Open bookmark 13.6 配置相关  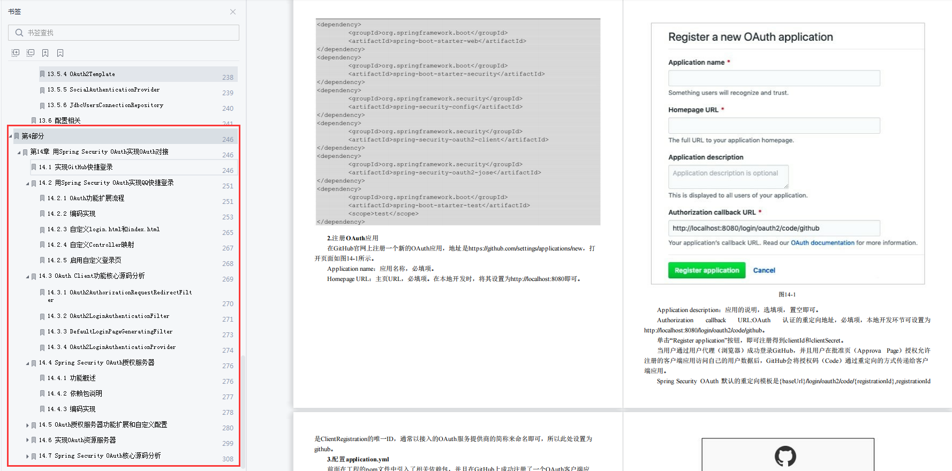pyautogui.click(x=59, y=120)
